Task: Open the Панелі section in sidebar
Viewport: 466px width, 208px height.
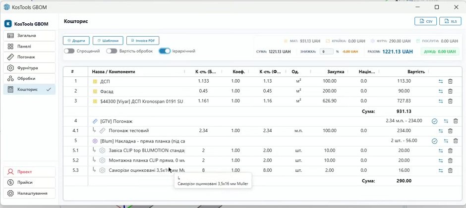Action: click(29, 46)
